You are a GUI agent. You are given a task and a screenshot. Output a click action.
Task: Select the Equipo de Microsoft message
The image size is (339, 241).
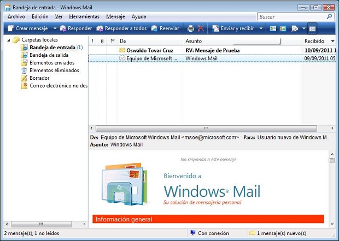point(212,58)
